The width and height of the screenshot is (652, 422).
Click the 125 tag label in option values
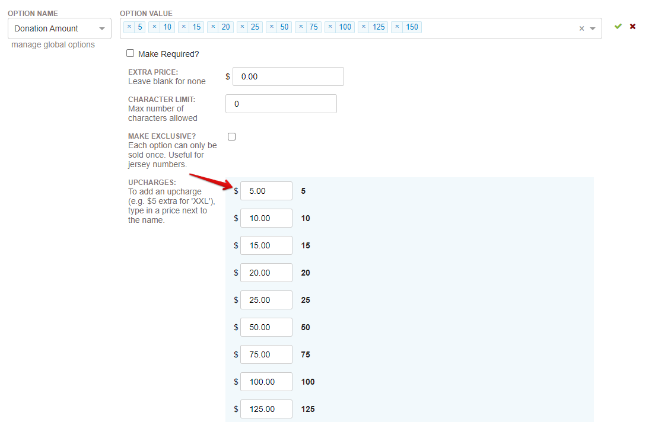point(379,27)
